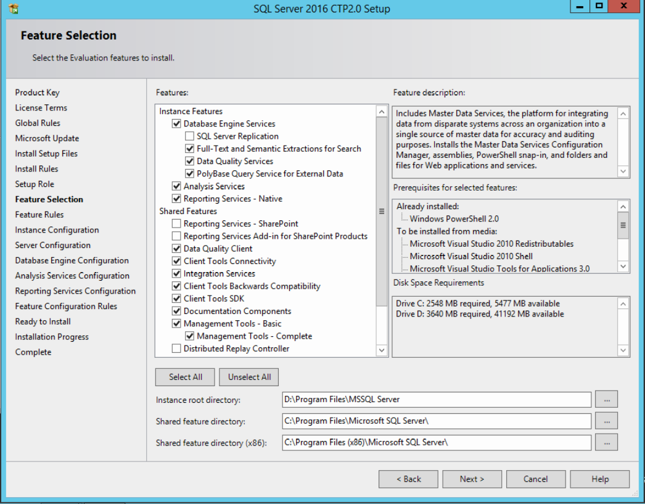Browse for the Shared feature directory (x86)
This screenshot has width=645, height=504.
pyautogui.click(x=607, y=442)
